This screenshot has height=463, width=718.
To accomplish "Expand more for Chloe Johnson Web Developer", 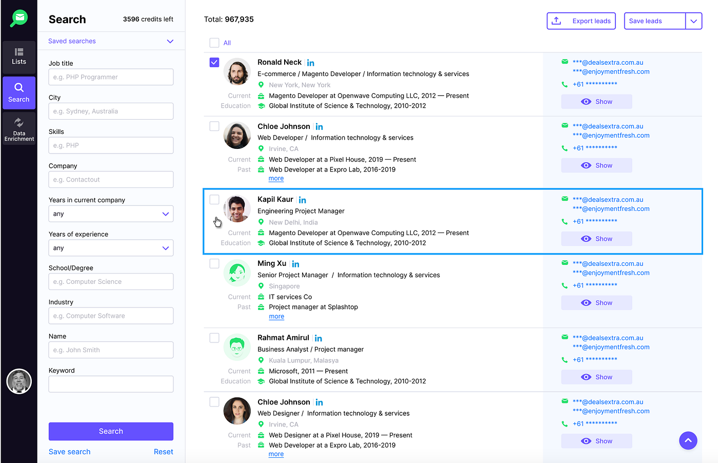I will pos(276,179).
